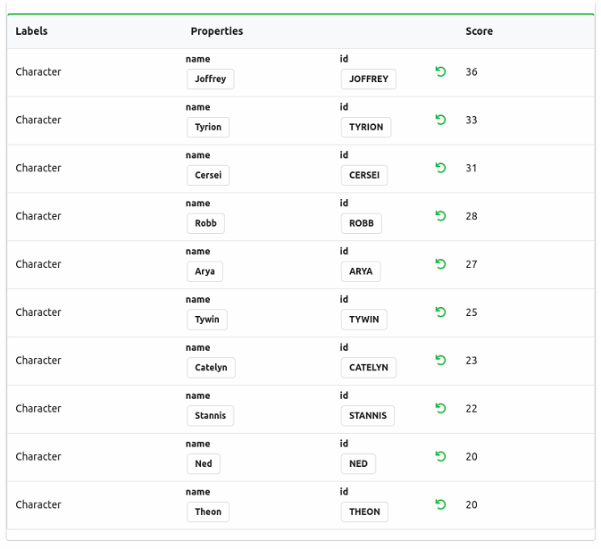Select the STANNIS id chip
601x549 pixels.
pos(368,416)
